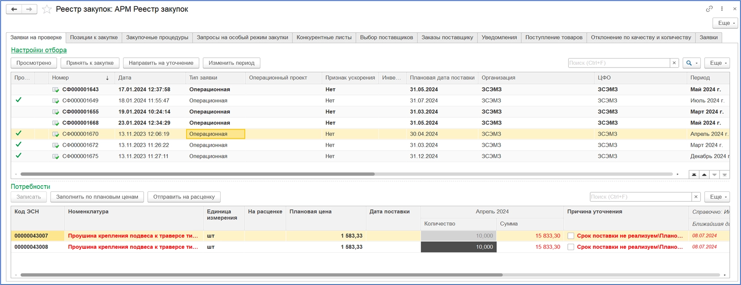The image size is (741, 285).
Task: Add page to favorites with star icon
Action: tap(47, 9)
